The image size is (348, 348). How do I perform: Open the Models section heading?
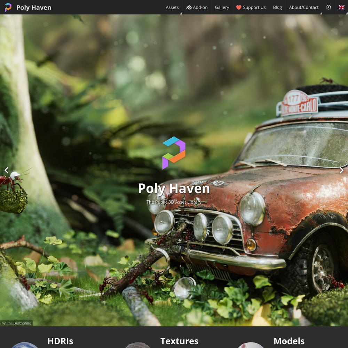coord(289,341)
